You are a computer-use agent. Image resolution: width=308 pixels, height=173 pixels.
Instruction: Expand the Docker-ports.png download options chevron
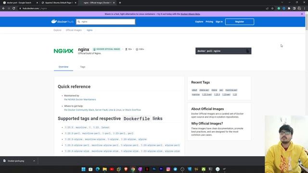tap(34, 161)
